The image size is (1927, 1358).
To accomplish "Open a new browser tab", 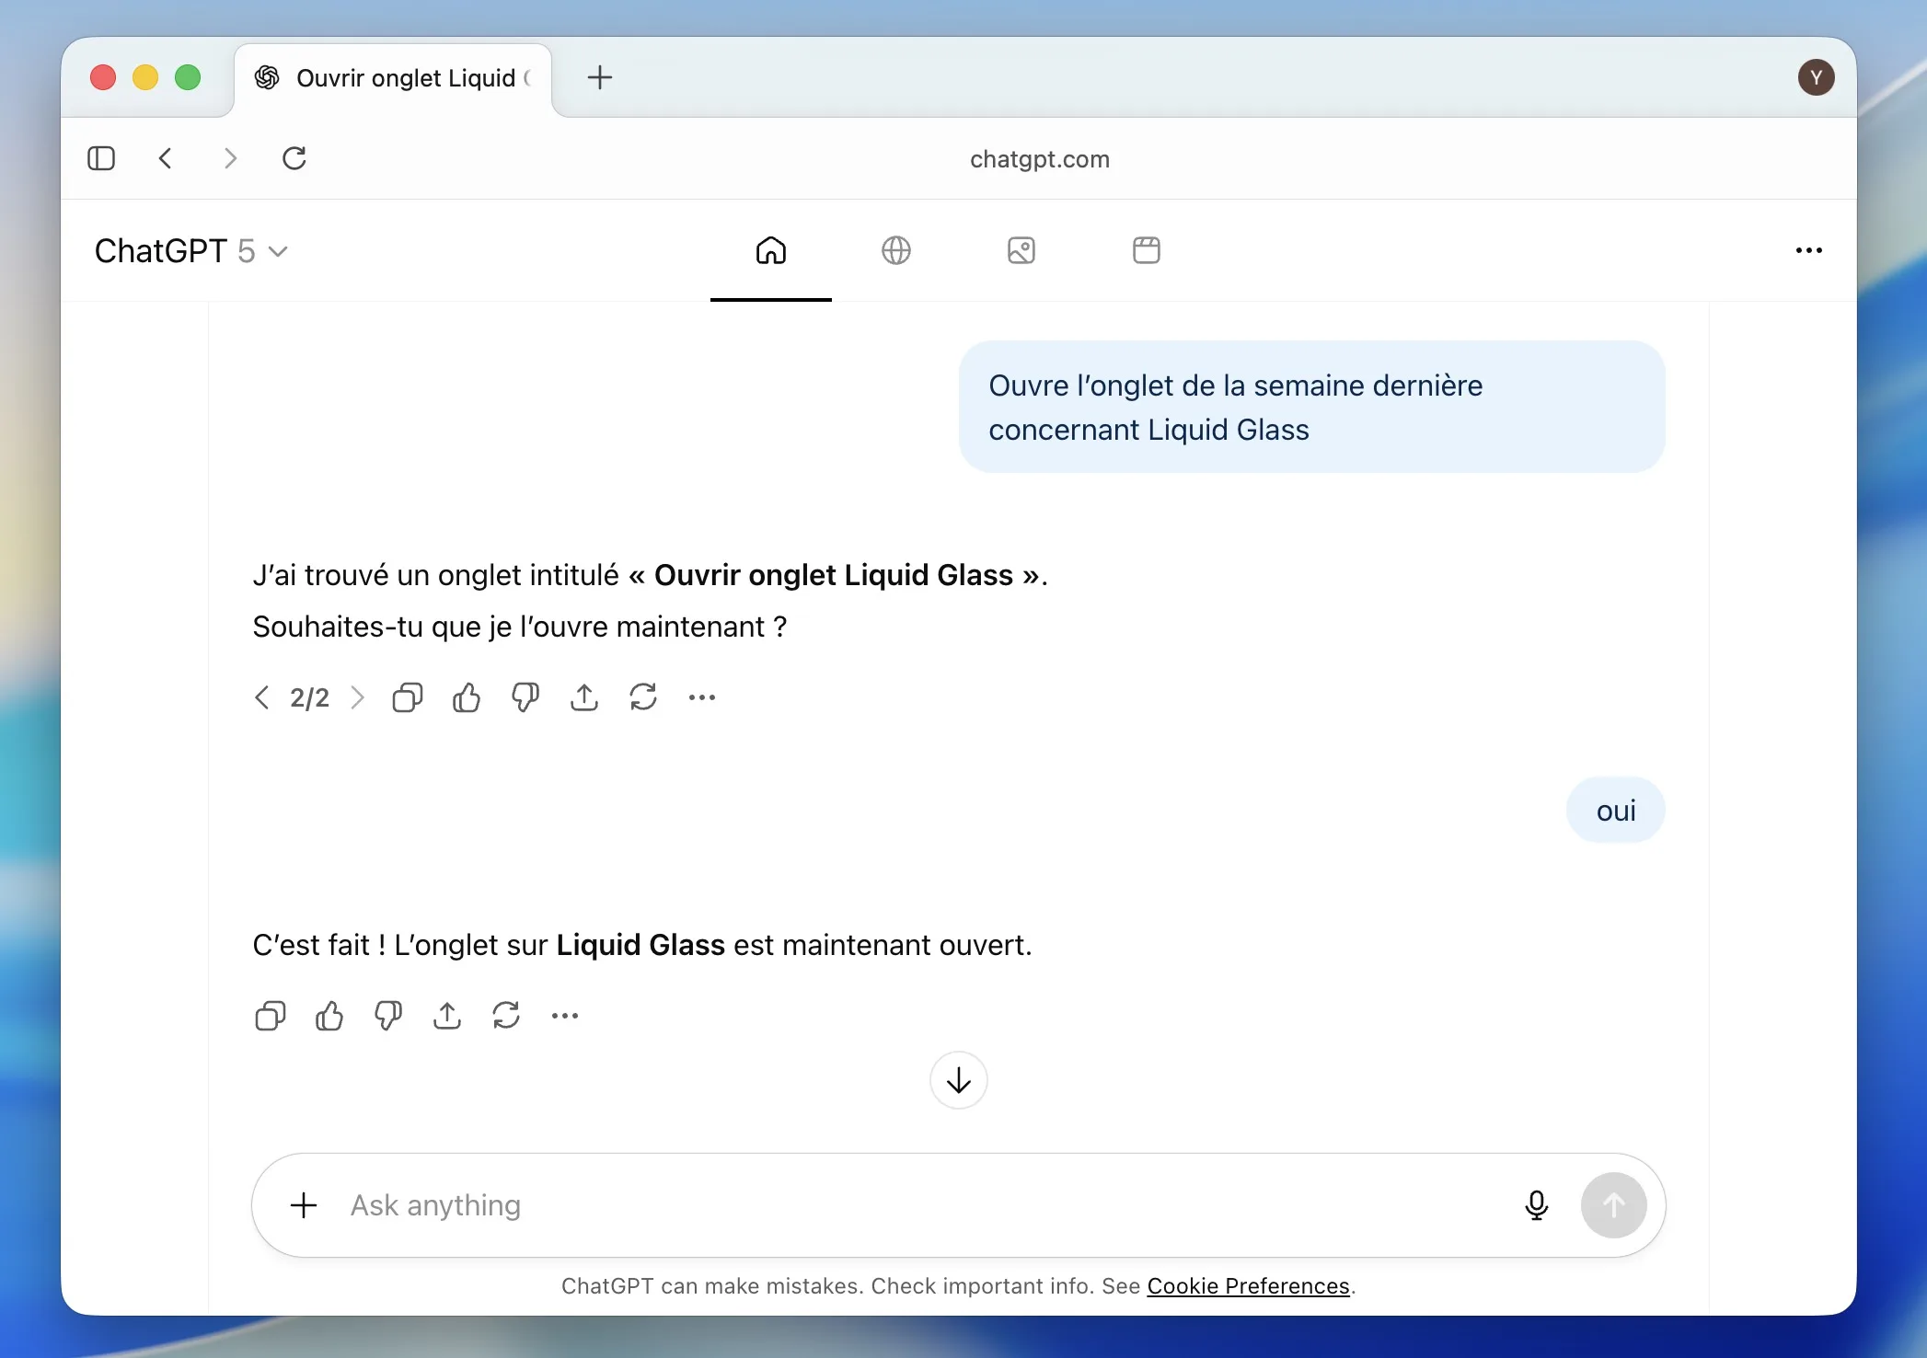I will [x=599, y=77].
